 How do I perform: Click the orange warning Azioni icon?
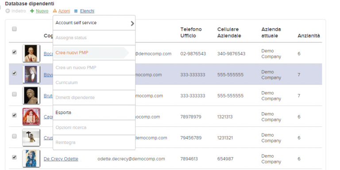55,11
